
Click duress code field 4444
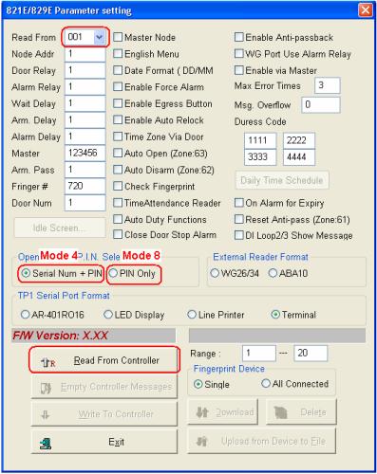(x=299, y=157)
